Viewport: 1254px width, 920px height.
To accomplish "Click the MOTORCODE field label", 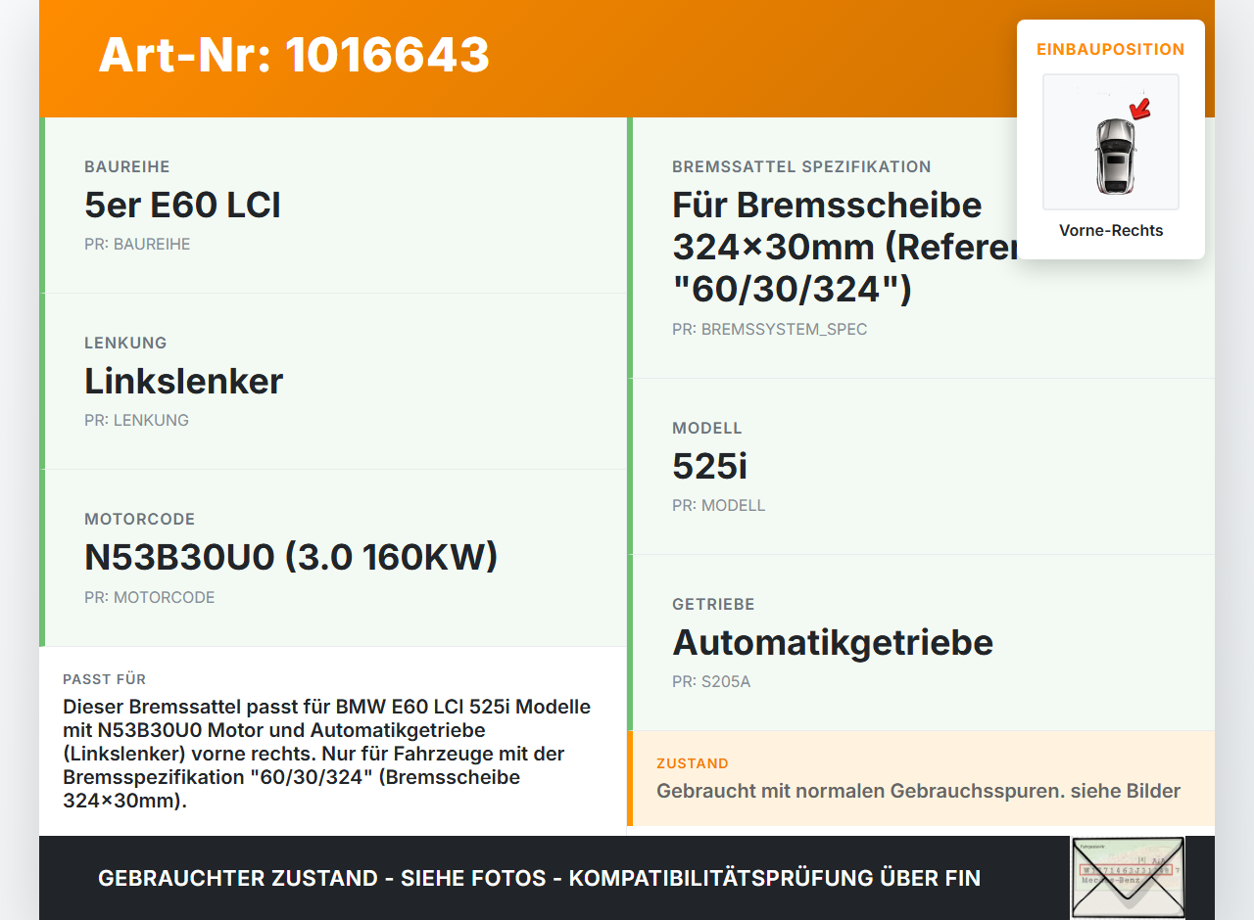I will point(139,520).
